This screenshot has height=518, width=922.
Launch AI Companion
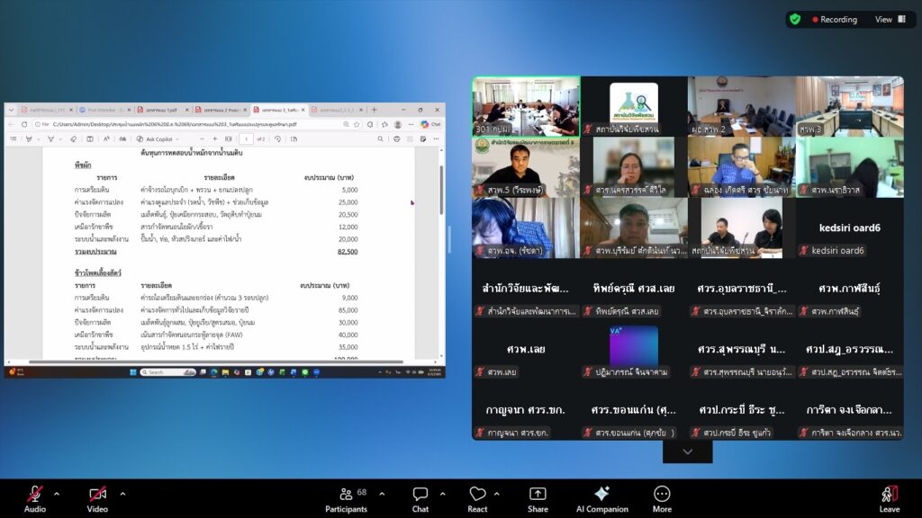click(x=601, y=495)
